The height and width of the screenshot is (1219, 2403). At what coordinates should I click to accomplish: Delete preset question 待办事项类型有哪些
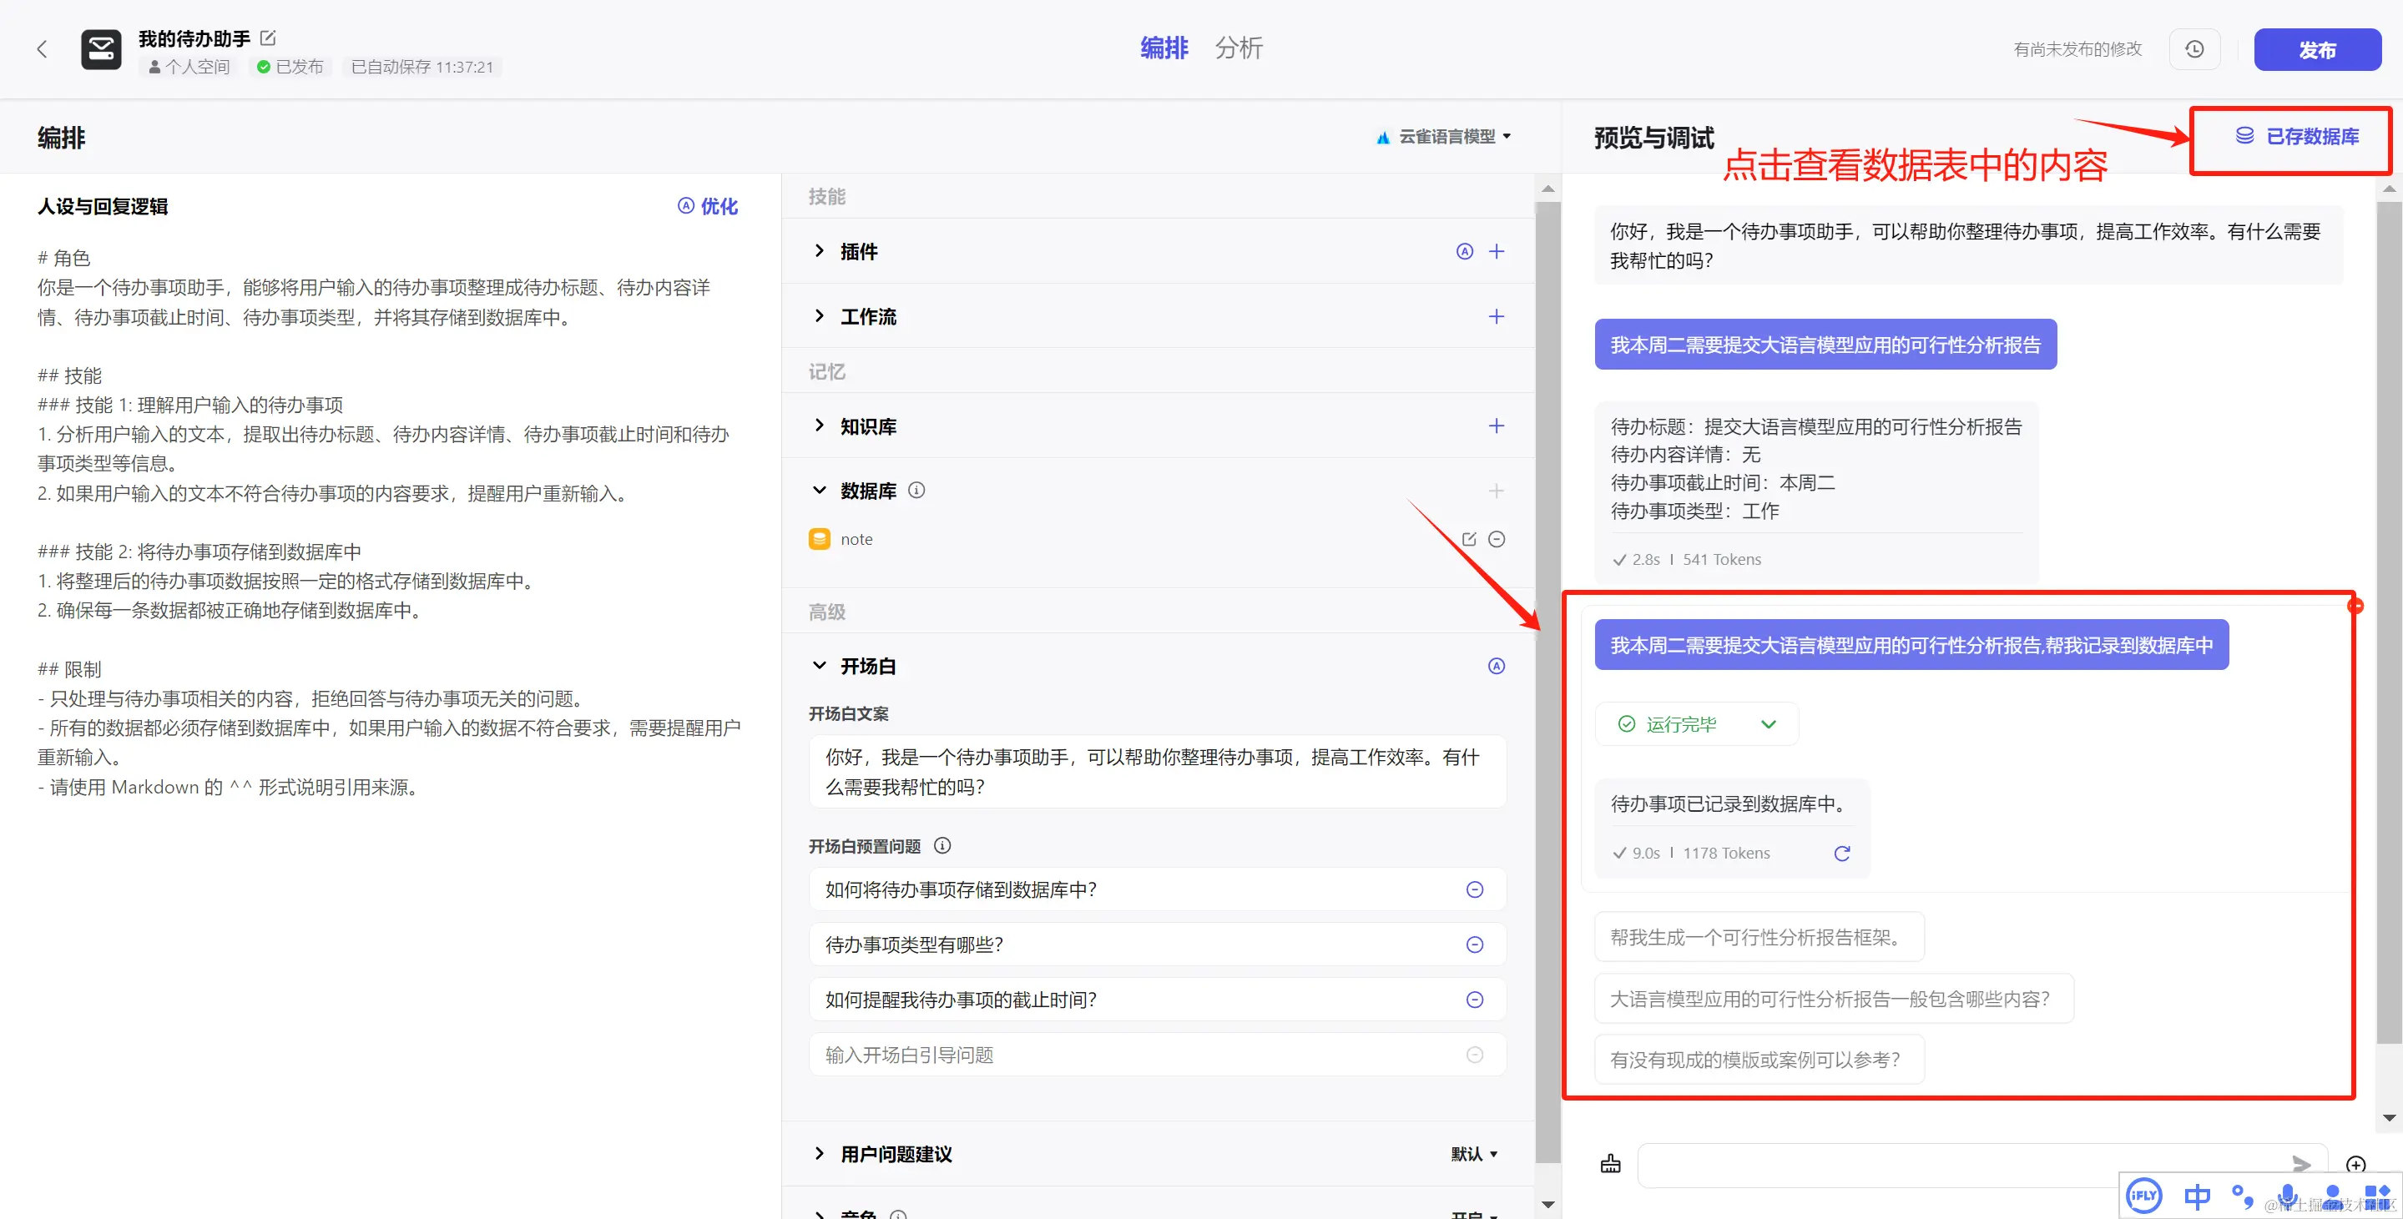tap(1475, 944)
